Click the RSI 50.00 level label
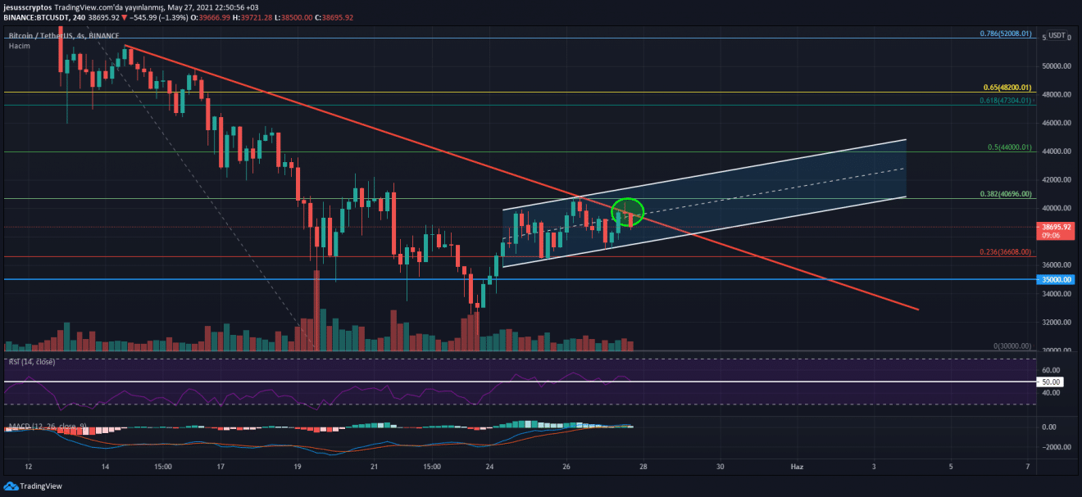This screenshot has height=497, width=1082. click(1051, 382)
